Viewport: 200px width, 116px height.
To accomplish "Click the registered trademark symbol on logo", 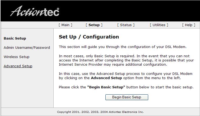I will pyautogui.click(x=58, y=9).
